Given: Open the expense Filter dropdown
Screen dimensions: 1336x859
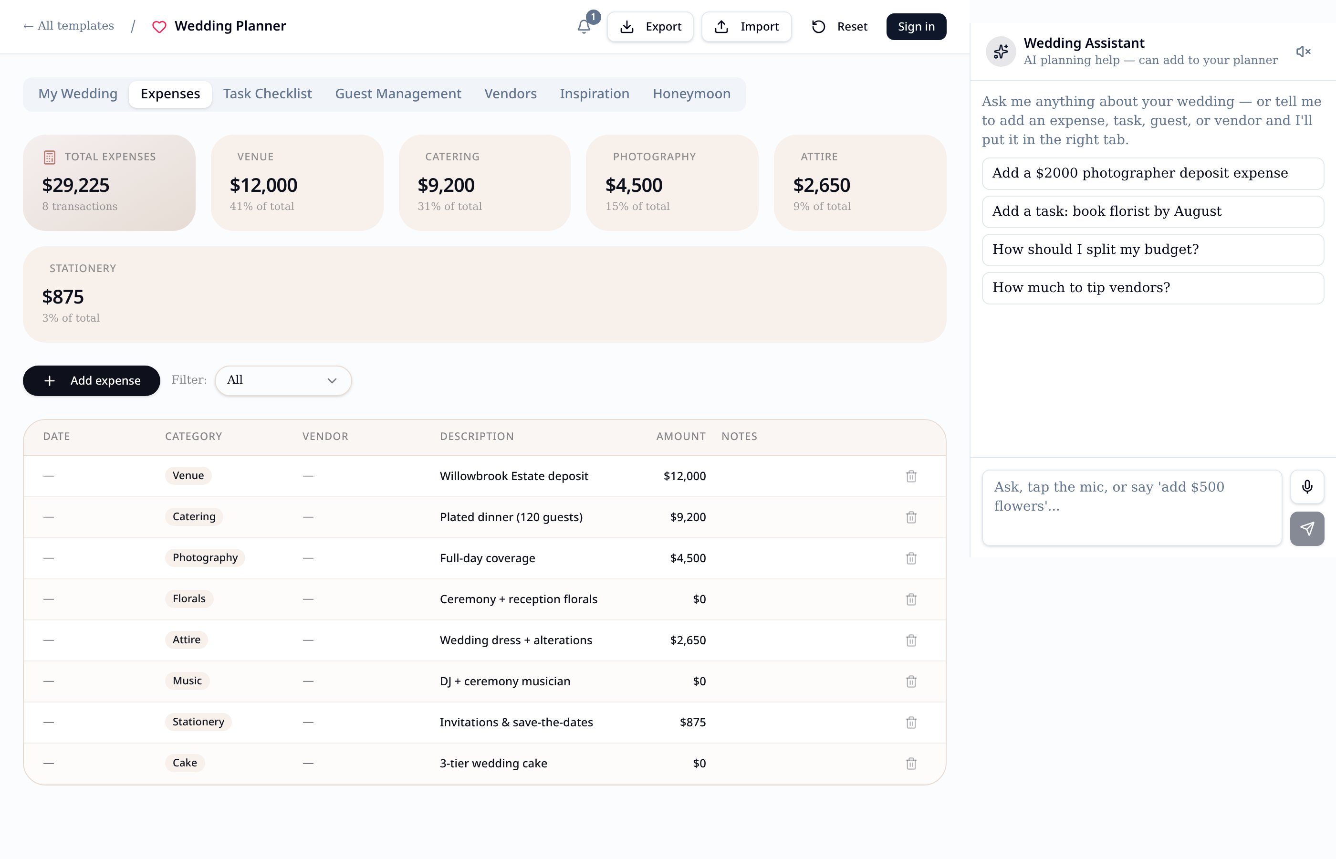Looking at the screenshot, I should pyautogui.click(x=282, y=380).
